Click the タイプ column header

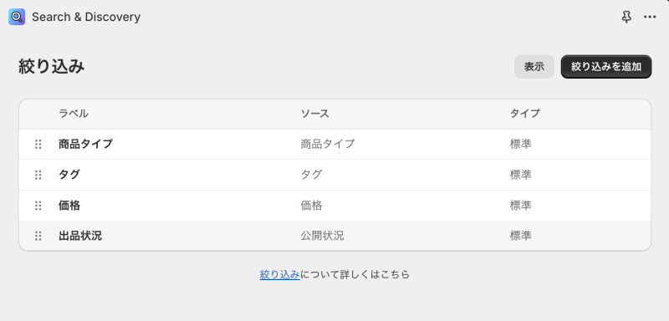(525, 114)
